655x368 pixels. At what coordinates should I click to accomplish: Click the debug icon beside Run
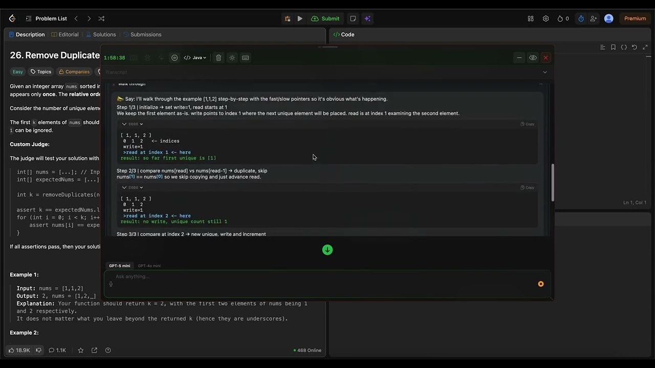pyautogui.click(x=288, y=18)
